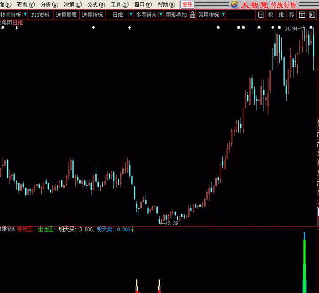Expand the 多图组合 dropdown arrow
Viewport: 319px width, 293px height.
coord(161,15)
